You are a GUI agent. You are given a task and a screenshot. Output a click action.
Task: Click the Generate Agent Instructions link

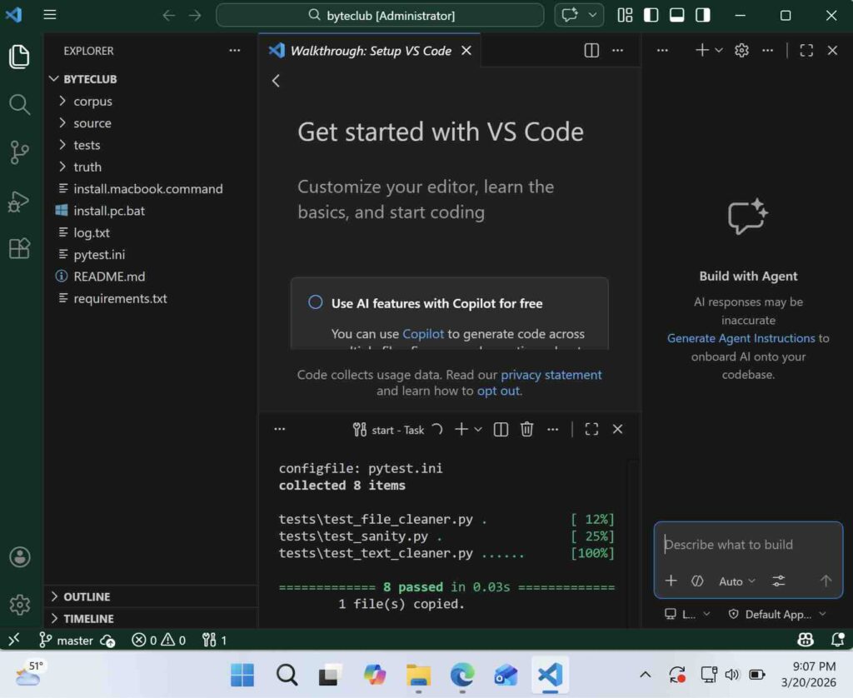click(x=741, y=338)
